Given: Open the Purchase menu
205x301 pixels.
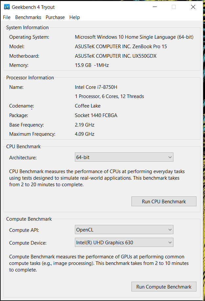Looking at the screenshot, I should coord(55,17).
